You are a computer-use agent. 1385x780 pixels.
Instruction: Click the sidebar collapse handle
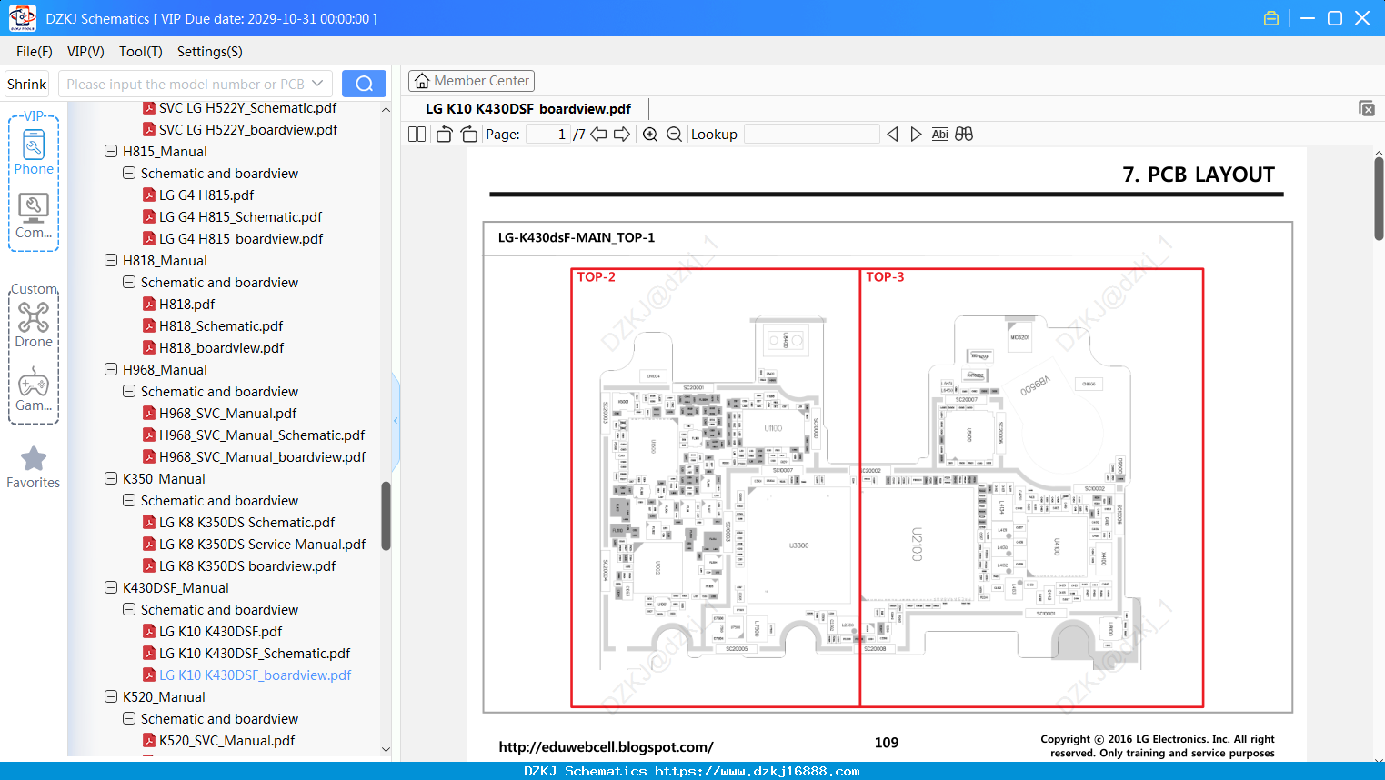(x=396, y=420)
